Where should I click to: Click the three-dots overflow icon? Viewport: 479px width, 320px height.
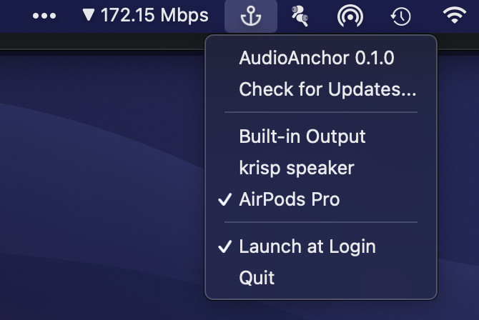tap(44, 16)
